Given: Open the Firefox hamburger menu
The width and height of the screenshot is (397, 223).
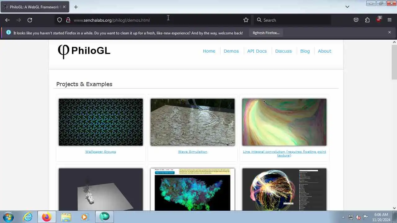Looking at the screenshot, I should click(x=390, y=20).
